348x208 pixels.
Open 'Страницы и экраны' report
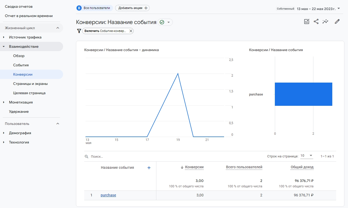[x=30, y=84]
